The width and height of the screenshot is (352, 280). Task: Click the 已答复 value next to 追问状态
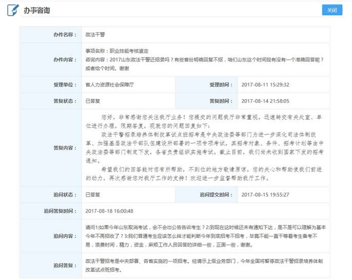[x=93, y=195]
